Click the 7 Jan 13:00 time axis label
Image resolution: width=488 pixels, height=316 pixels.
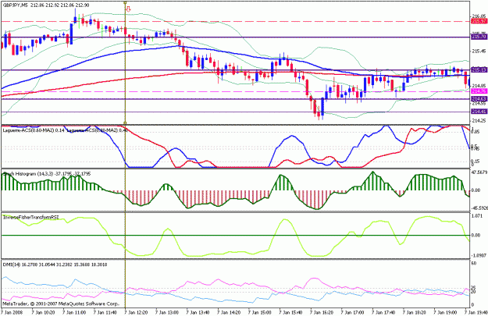(167, 312)
